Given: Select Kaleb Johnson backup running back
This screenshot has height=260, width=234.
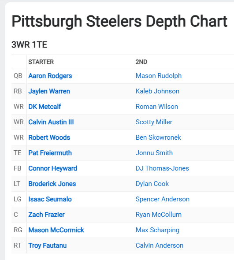Looking at the screenshot, I should click(x=157, y=91).
